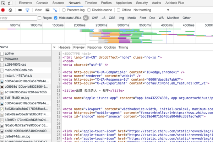Click the Filter text input field
The height and width of the screenshot is (142, 213).
tap(18, 18)
